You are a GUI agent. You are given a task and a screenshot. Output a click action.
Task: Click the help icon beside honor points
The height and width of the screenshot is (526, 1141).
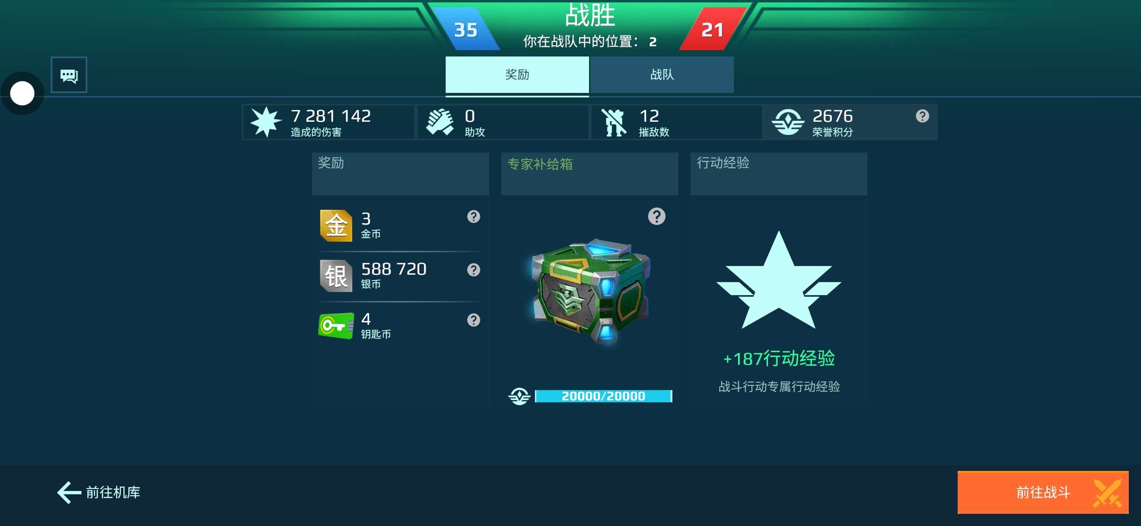922,116
